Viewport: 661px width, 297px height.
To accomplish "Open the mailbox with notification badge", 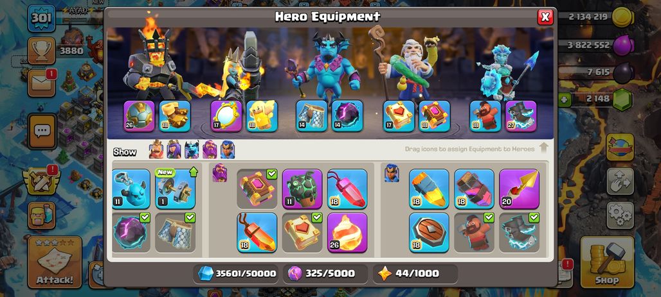I will point(42,83).
